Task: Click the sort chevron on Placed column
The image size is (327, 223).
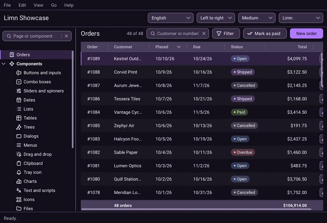Action: 179,47
